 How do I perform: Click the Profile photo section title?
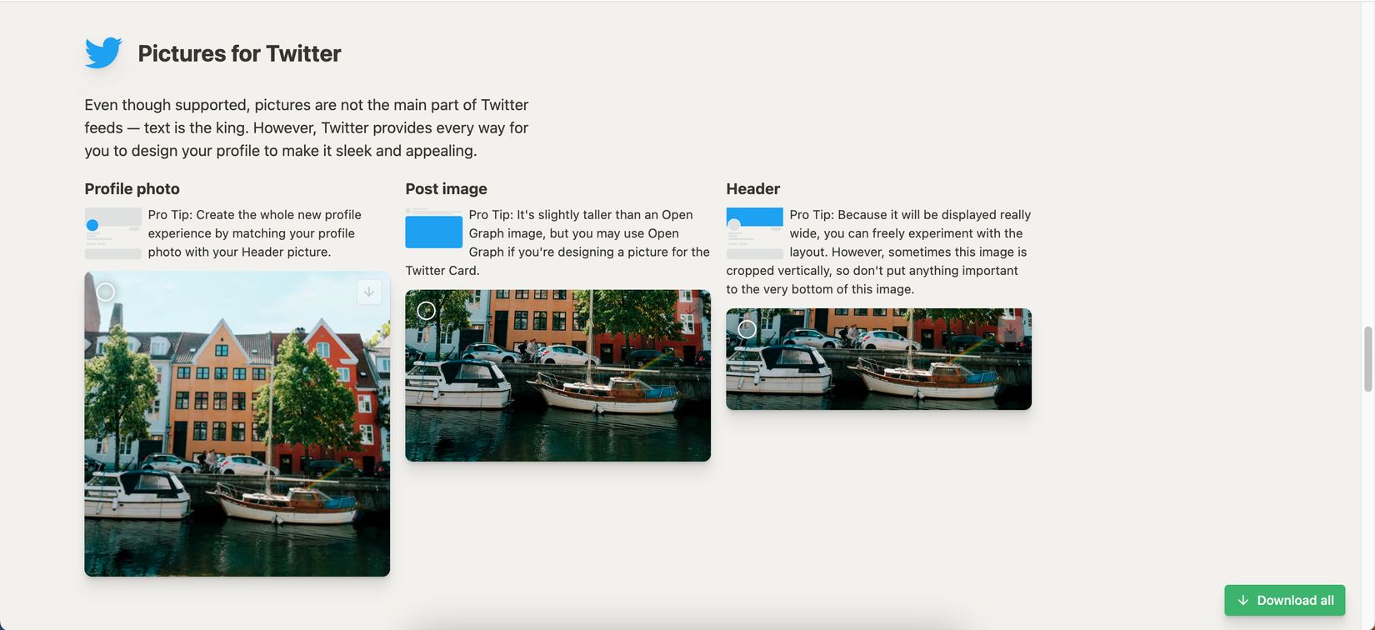[132, 189]
